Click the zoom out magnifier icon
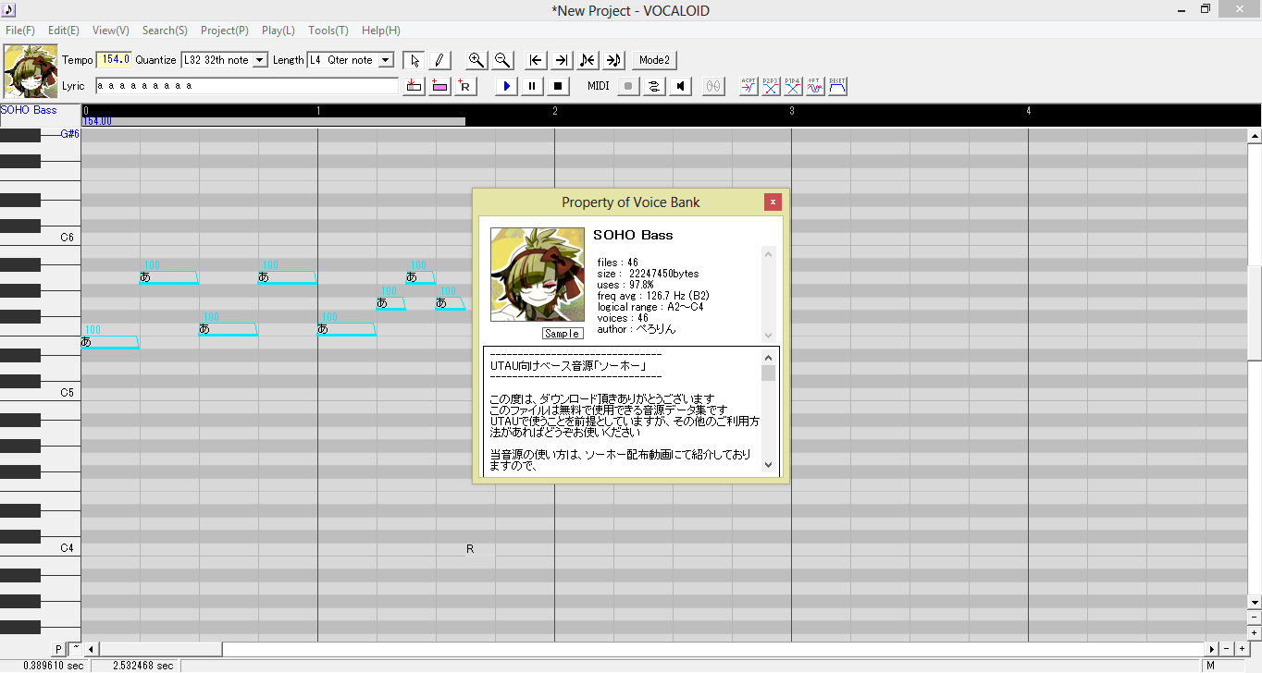1262x673 pixels. pos(502,60)
